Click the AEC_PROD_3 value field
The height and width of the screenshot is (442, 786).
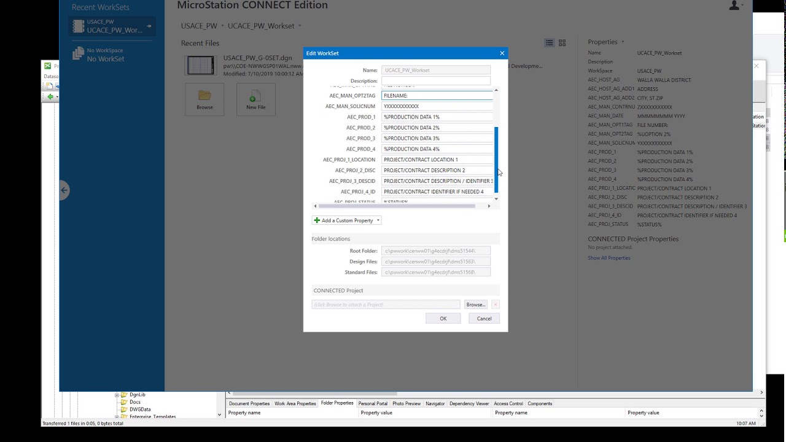(x=437, y=138)
